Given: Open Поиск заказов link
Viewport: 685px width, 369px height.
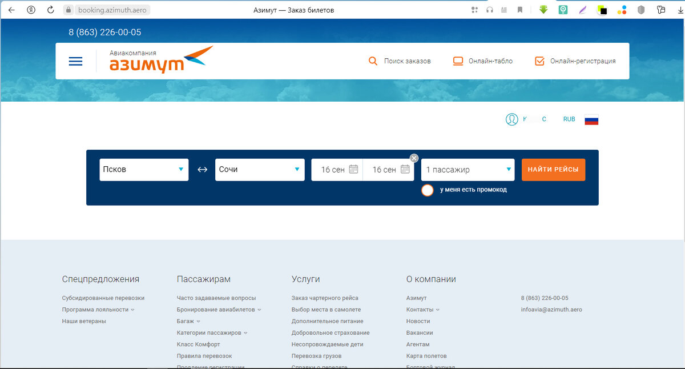Looking at the screenshot, I should pyautogui.click(x=407, y=61).
